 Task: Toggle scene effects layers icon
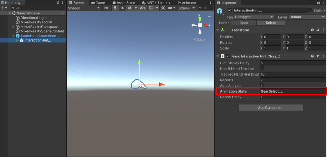[130, 8]
